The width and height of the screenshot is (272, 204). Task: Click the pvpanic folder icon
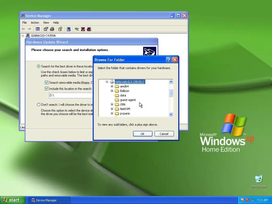(x=117, y=113)
